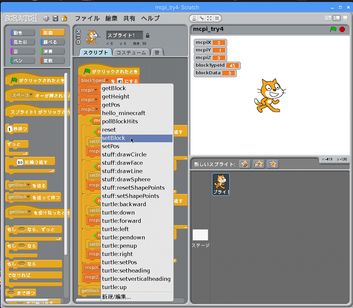Viewport: 353px width, 308px height.
Task: Open the 共有 menu
Action: tap(129, 19)
